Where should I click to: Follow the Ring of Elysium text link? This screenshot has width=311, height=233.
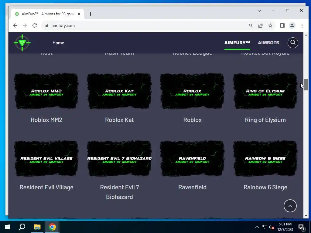point(265,120)
